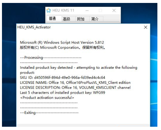Click the Product activation successful message
Viewport: 161px width, 130px height.
[47, 98]
